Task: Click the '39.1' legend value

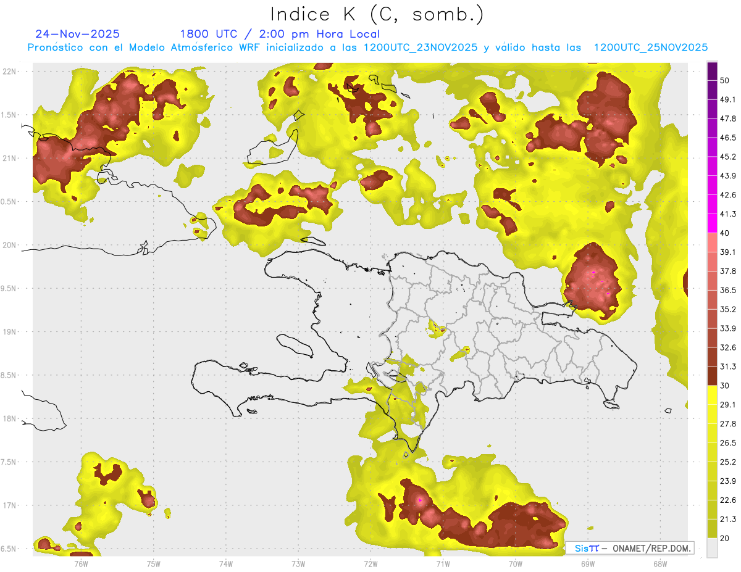Action: pyautogui.click(x=728, y=252)
